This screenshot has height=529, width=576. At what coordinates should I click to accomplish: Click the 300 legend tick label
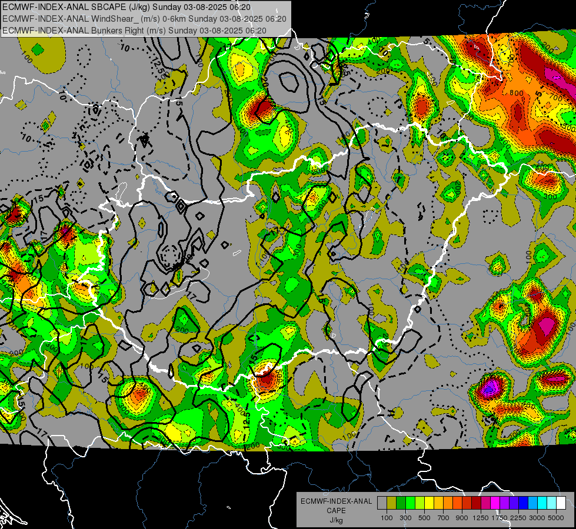pos(405,518)
